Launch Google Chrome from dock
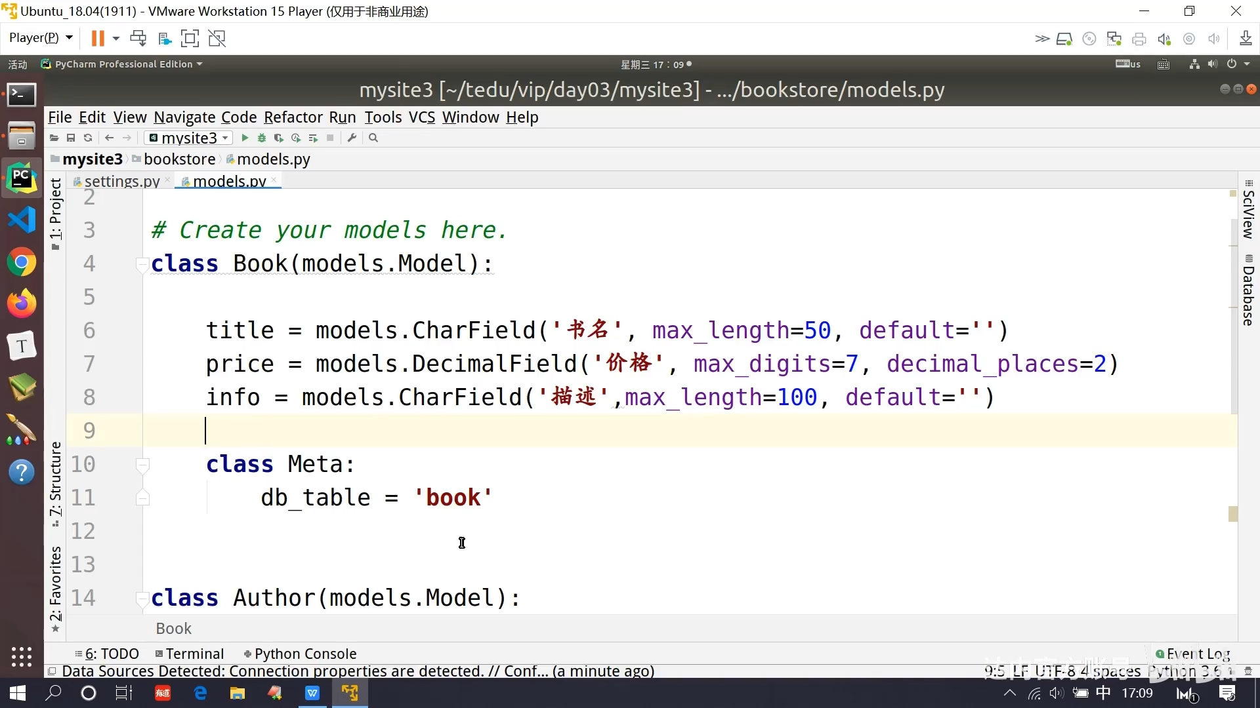Viewport: 1260px width, 708px height. tap(22, 262)
